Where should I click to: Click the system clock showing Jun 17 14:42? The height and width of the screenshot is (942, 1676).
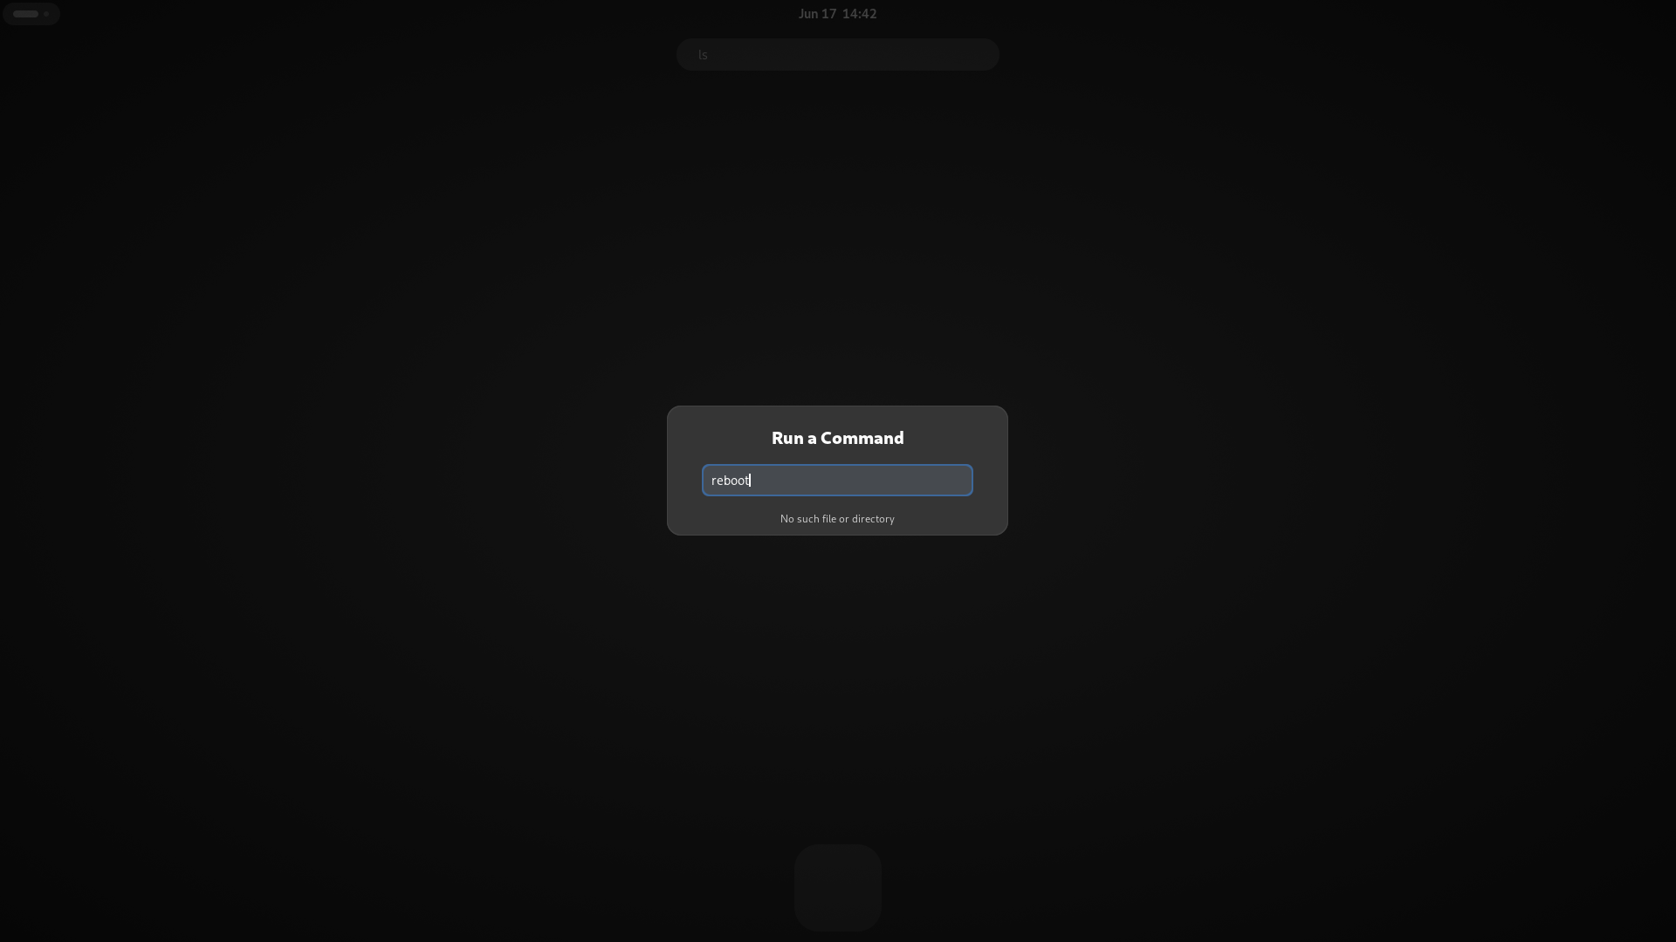tap(837, 14)
